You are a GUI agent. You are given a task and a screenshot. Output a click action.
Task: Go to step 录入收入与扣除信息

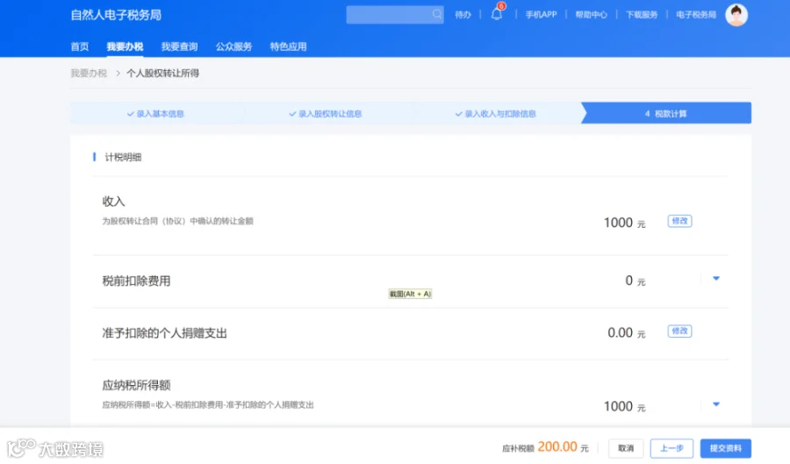tap(496, 114)
